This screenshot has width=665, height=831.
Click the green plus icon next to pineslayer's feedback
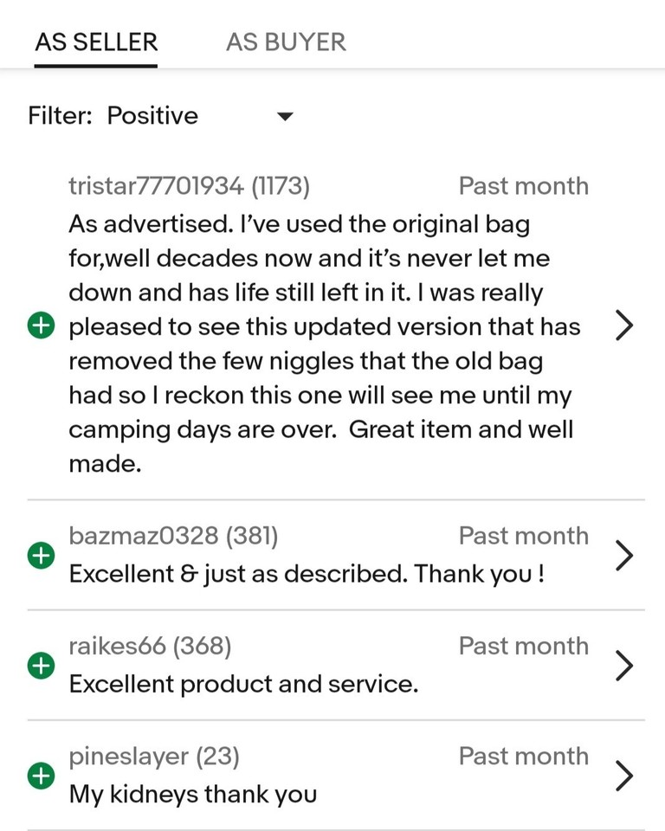(x=41, y=776)
